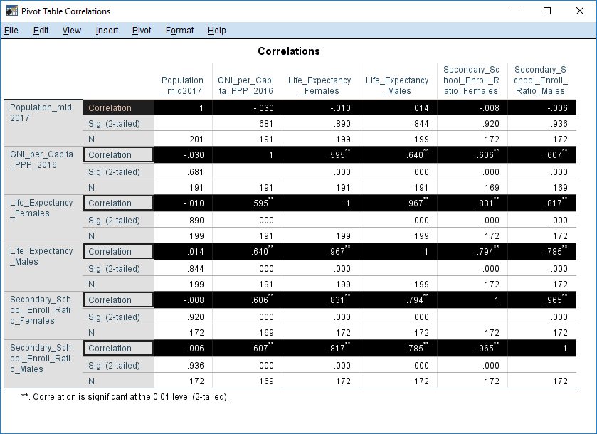Select the .817 correlation cell in Life_Expectancy_Females row
597x434 pixels.
pyautogui.click(x=541, y=203)
